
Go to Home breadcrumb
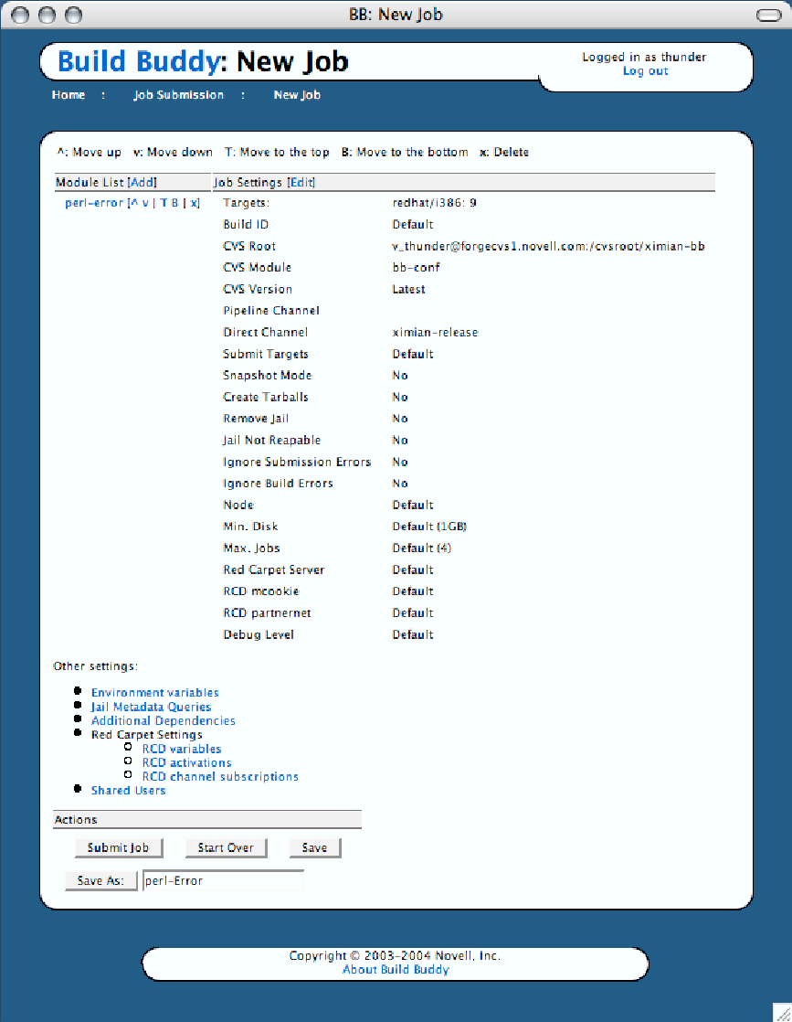(x=69, y=95)
